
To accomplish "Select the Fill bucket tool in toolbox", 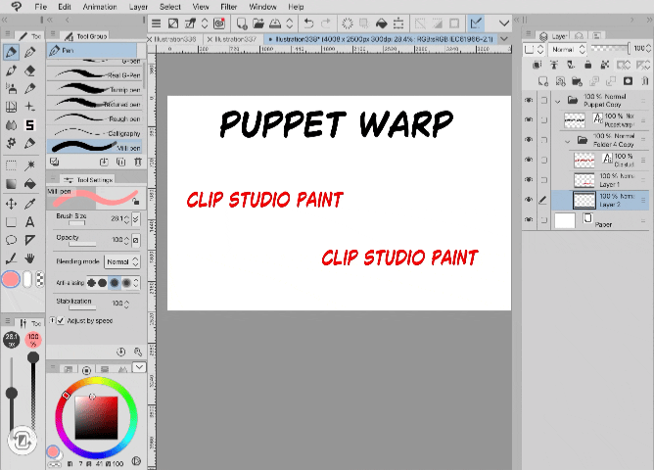I will point(29,184).
